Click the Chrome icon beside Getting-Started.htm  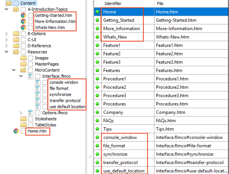(23, 15)
